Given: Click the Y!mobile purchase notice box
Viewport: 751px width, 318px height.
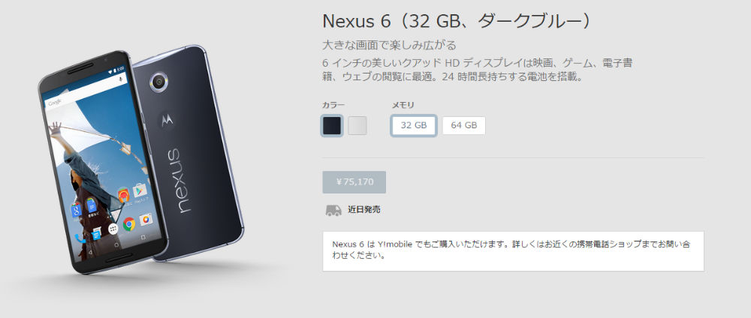Looking at the screenshot, I should click(514, 251).
